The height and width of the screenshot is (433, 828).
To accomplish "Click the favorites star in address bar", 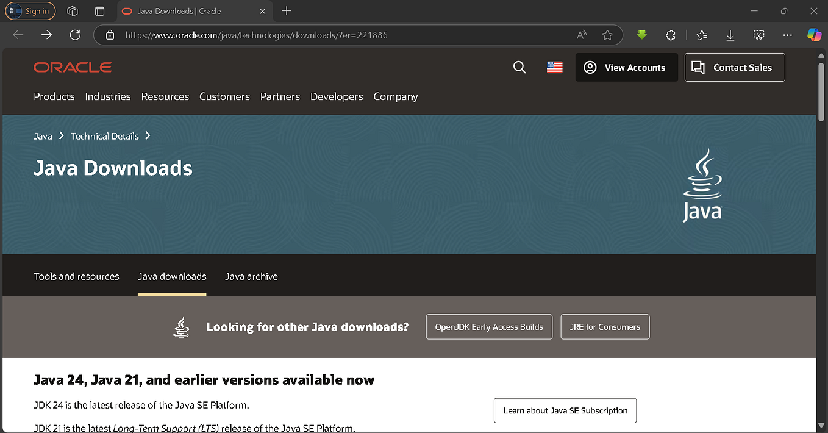I will [x=607, y=35].
